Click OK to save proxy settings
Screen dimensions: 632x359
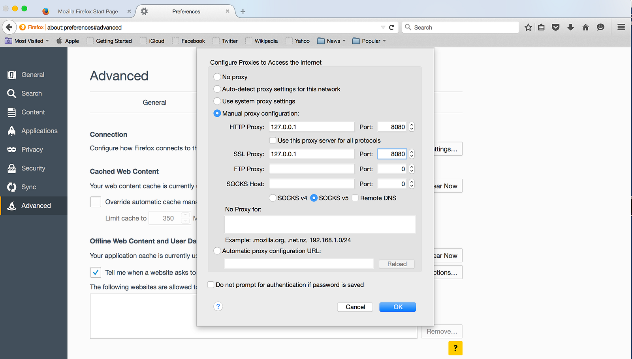[398, 307]
